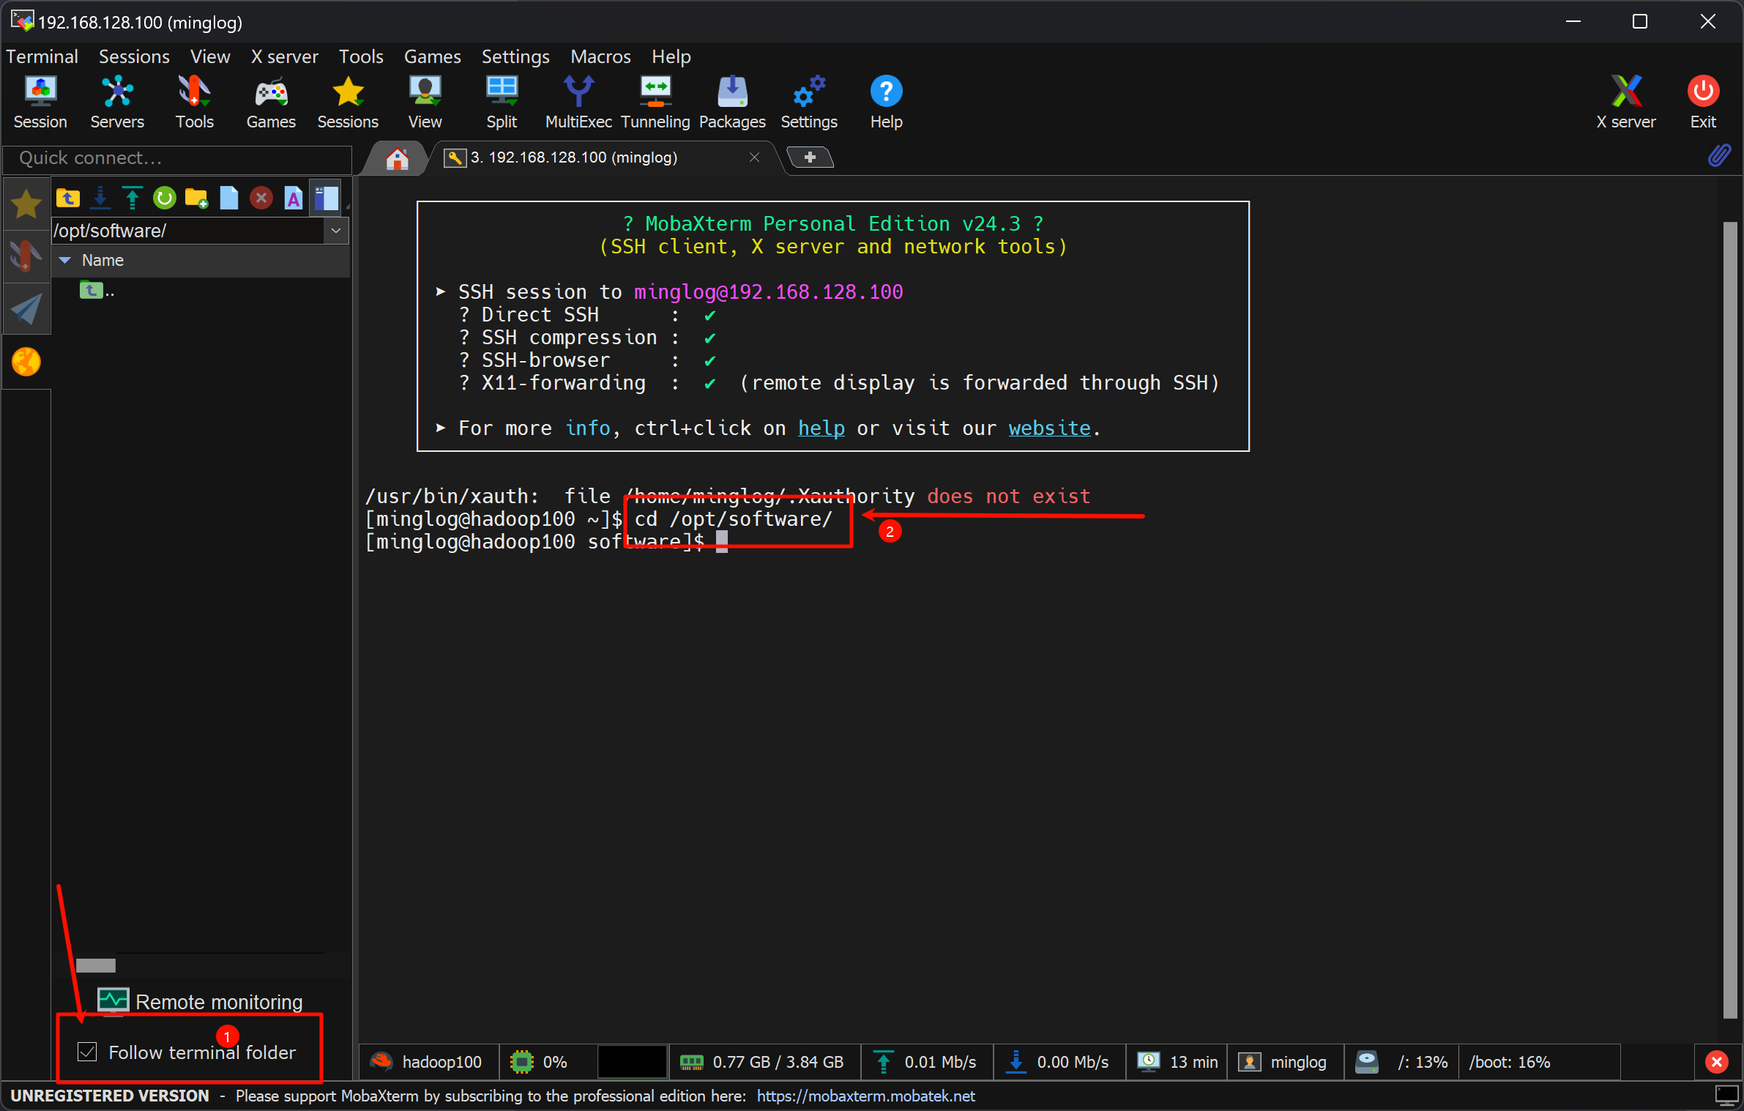Open the Macros menu
Screen dimensions: 1744x1111
[600, 56]
